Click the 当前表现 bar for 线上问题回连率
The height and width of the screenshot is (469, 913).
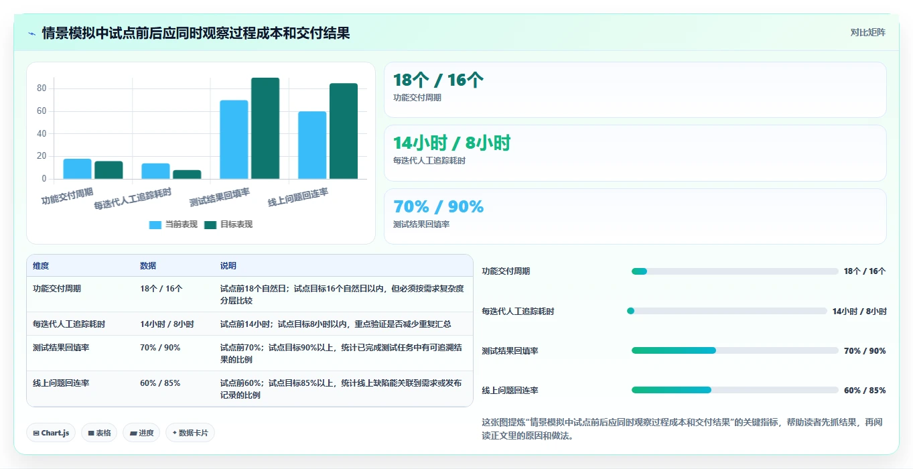(x=312, y=145)
